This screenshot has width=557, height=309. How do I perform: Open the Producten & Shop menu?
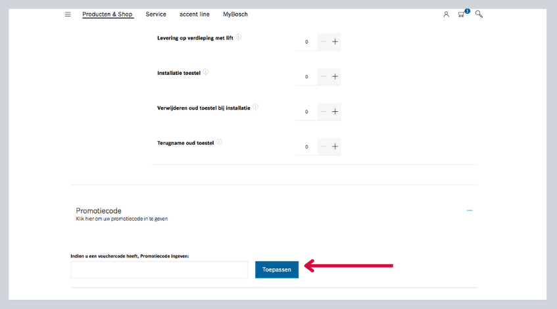tap(108, 14)
